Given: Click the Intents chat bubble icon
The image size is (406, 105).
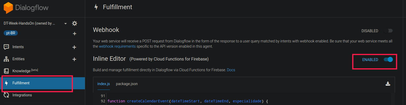Looking at the screenshot, I should [x=6, y=47].
